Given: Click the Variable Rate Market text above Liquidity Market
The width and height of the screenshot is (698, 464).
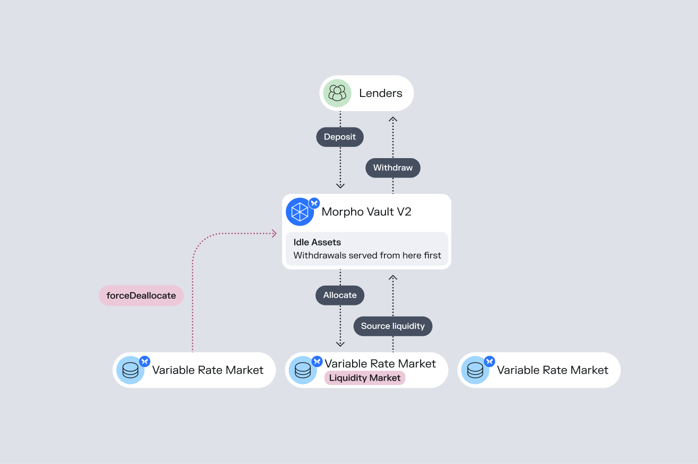Looking at the screenshot, I should pyautogui.click(x=380, y=364).
